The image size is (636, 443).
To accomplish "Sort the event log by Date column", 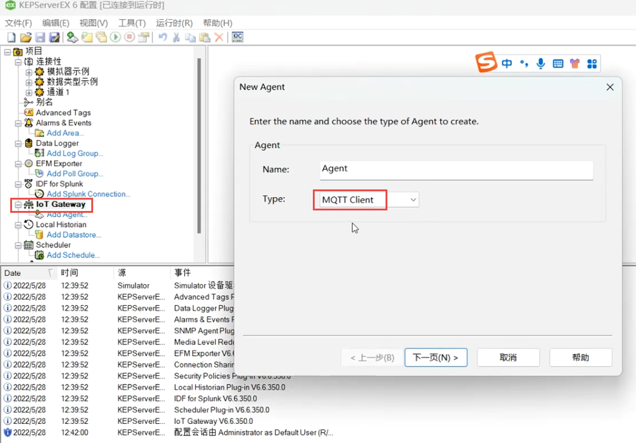I will point(29,273).
